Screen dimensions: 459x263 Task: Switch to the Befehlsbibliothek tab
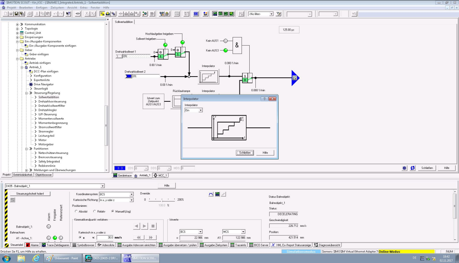(23, 175)
